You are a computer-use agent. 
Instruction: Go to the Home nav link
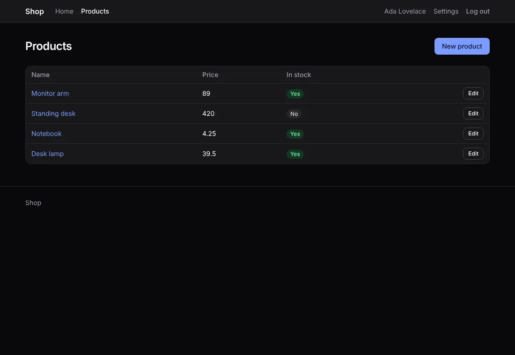[x=65, y=11]
